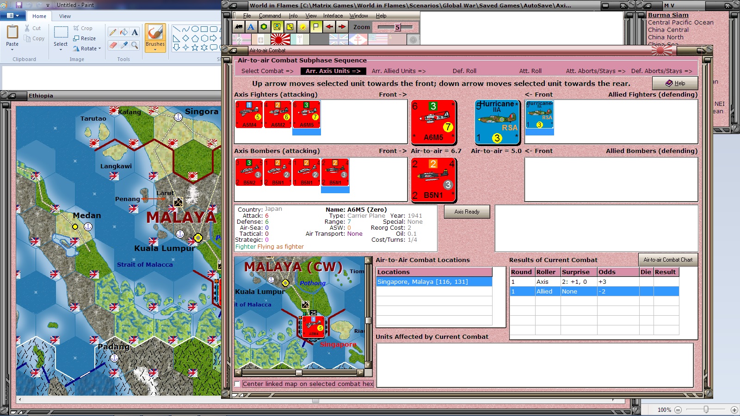The width and height of the screenshot is (740, 416).
Task: Select the B5N2 bomber counter
Action: (249, 172)
